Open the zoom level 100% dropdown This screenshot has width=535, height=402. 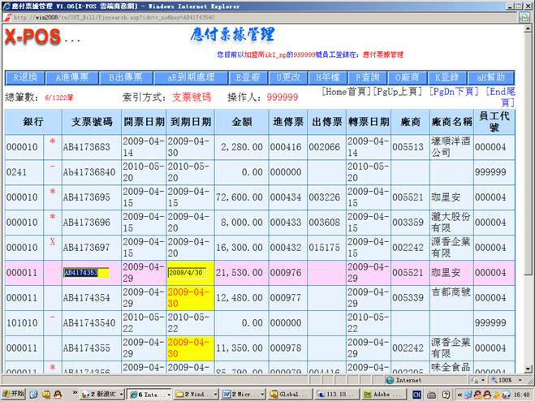point(507,379)
